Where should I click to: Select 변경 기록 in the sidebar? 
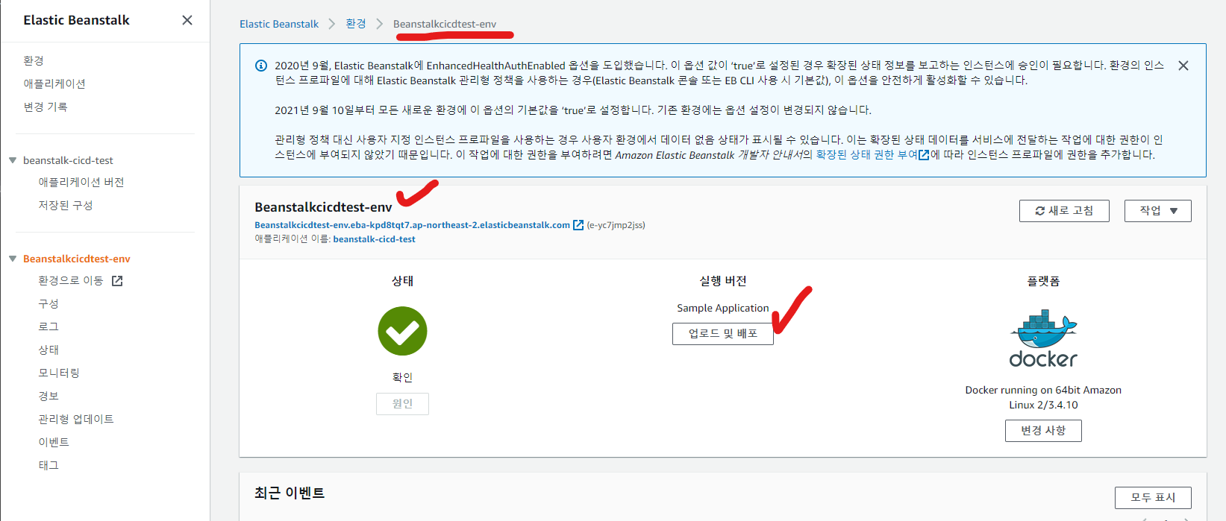(x=46, y=107)
